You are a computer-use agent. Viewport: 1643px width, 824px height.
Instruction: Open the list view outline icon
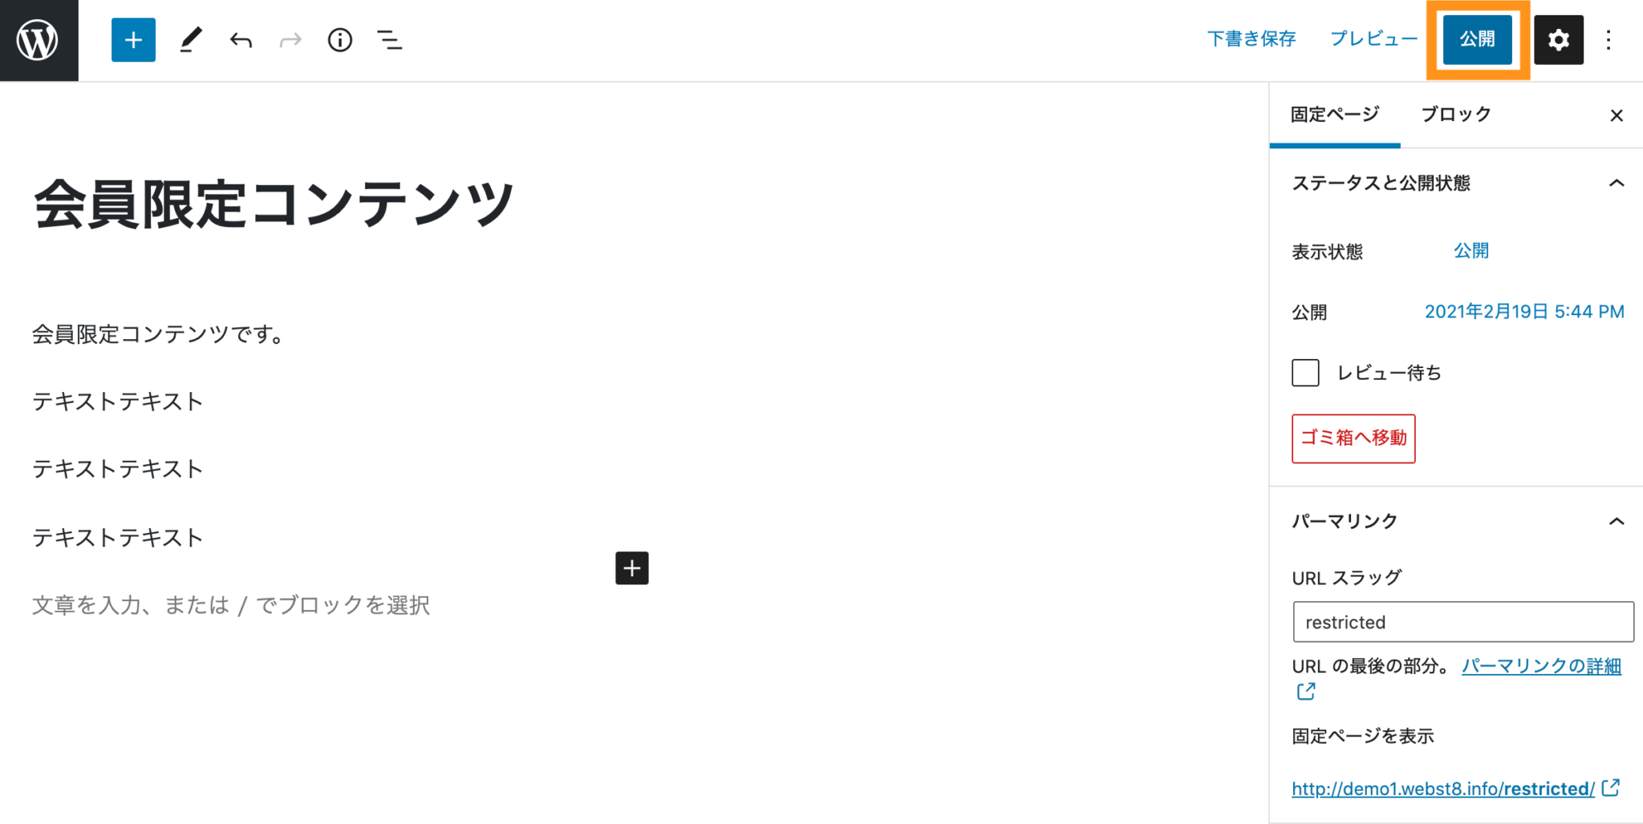tap(390, 39)
